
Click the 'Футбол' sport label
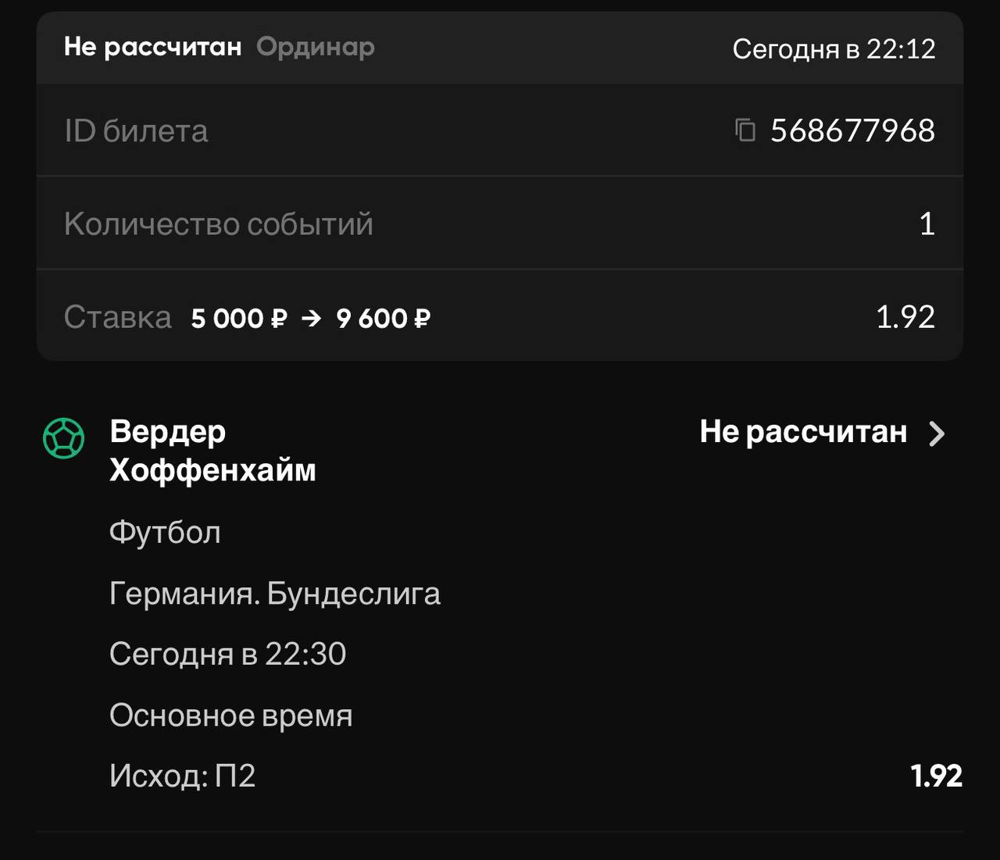click(x=165, y=533)
